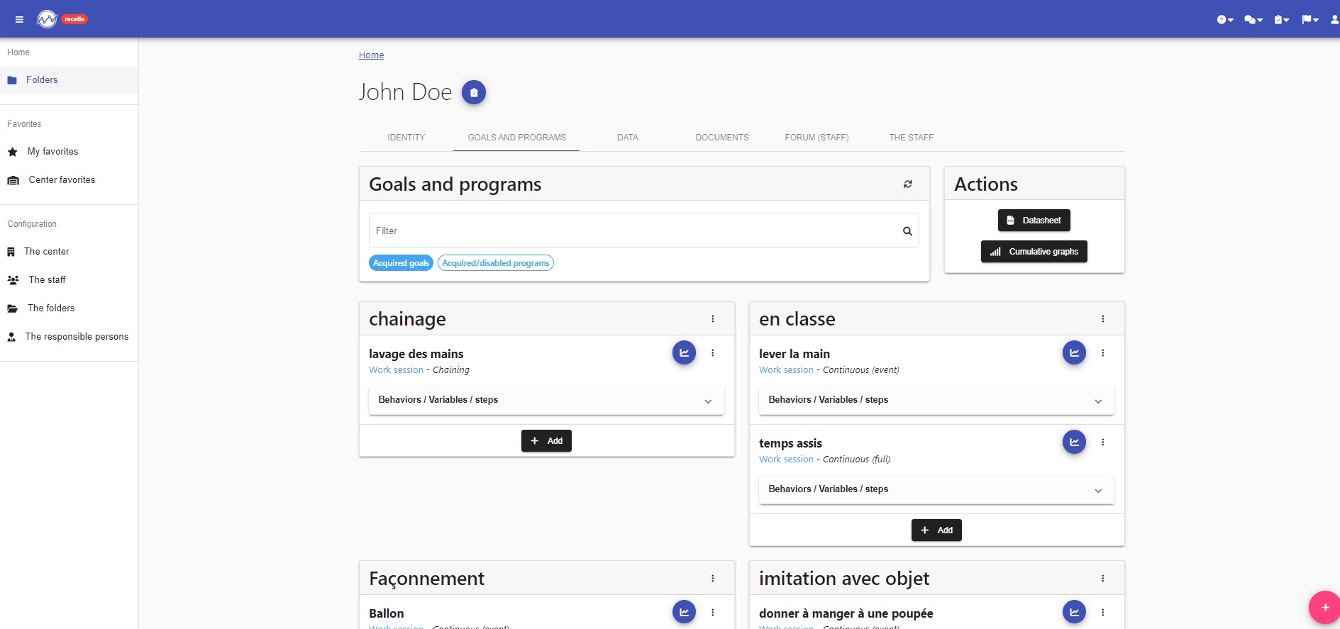Image resolution: width=1340 pixels, height=629 pixels.
Task: Open The folders configuration
Action: tap(69, 308)
